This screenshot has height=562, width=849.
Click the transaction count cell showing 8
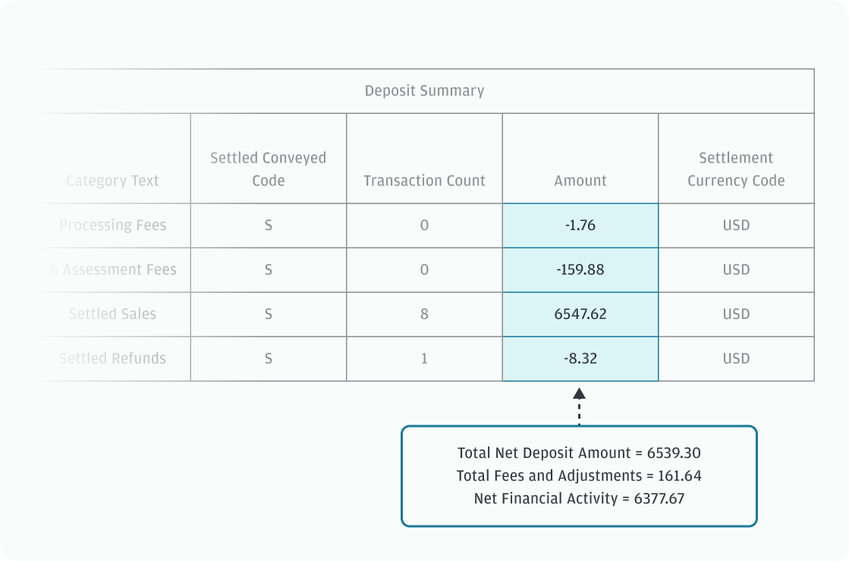[x=424, y=314]
